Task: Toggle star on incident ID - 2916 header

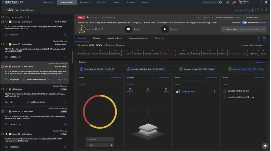Action: [88, 18]
